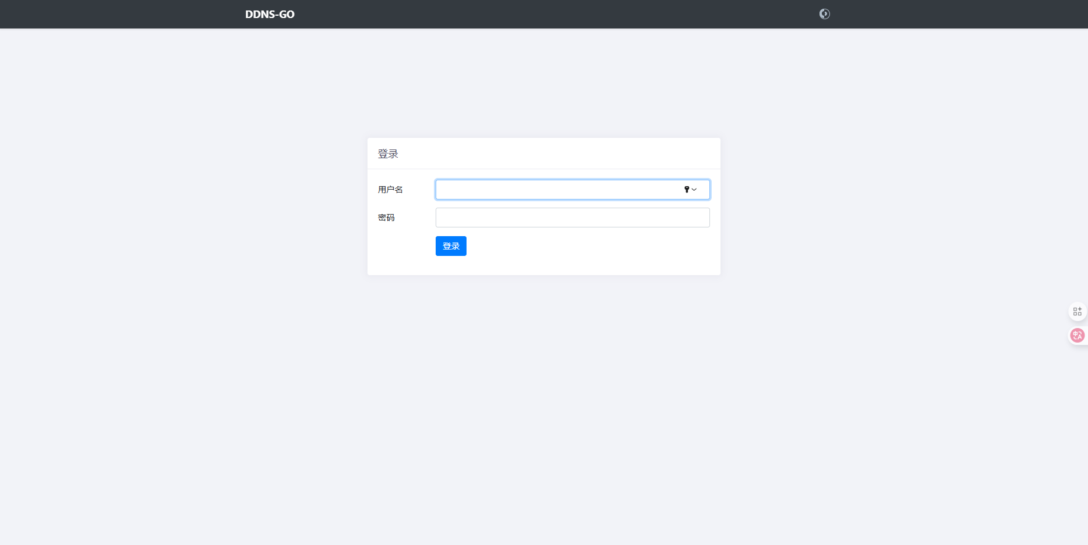The width and height of the screenshot is (1088, 545).
Task: Open the floating grid sparkle widget
Action: (1077, 312)
